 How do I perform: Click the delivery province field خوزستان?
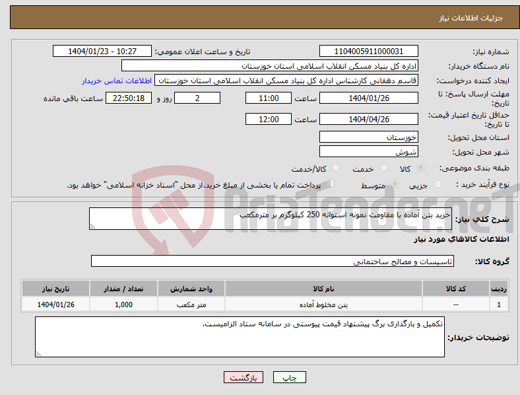[368, 137]
